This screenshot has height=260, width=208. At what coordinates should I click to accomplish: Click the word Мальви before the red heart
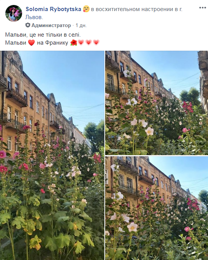click(16, 43)
